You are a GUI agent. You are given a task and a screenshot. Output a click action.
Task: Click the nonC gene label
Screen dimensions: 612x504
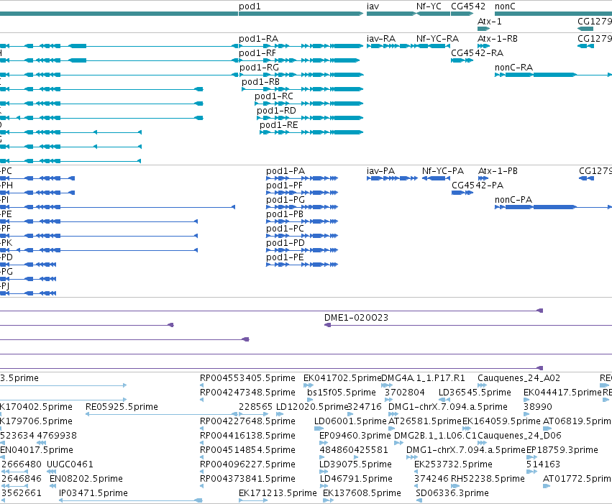click(x=505, y=6)
